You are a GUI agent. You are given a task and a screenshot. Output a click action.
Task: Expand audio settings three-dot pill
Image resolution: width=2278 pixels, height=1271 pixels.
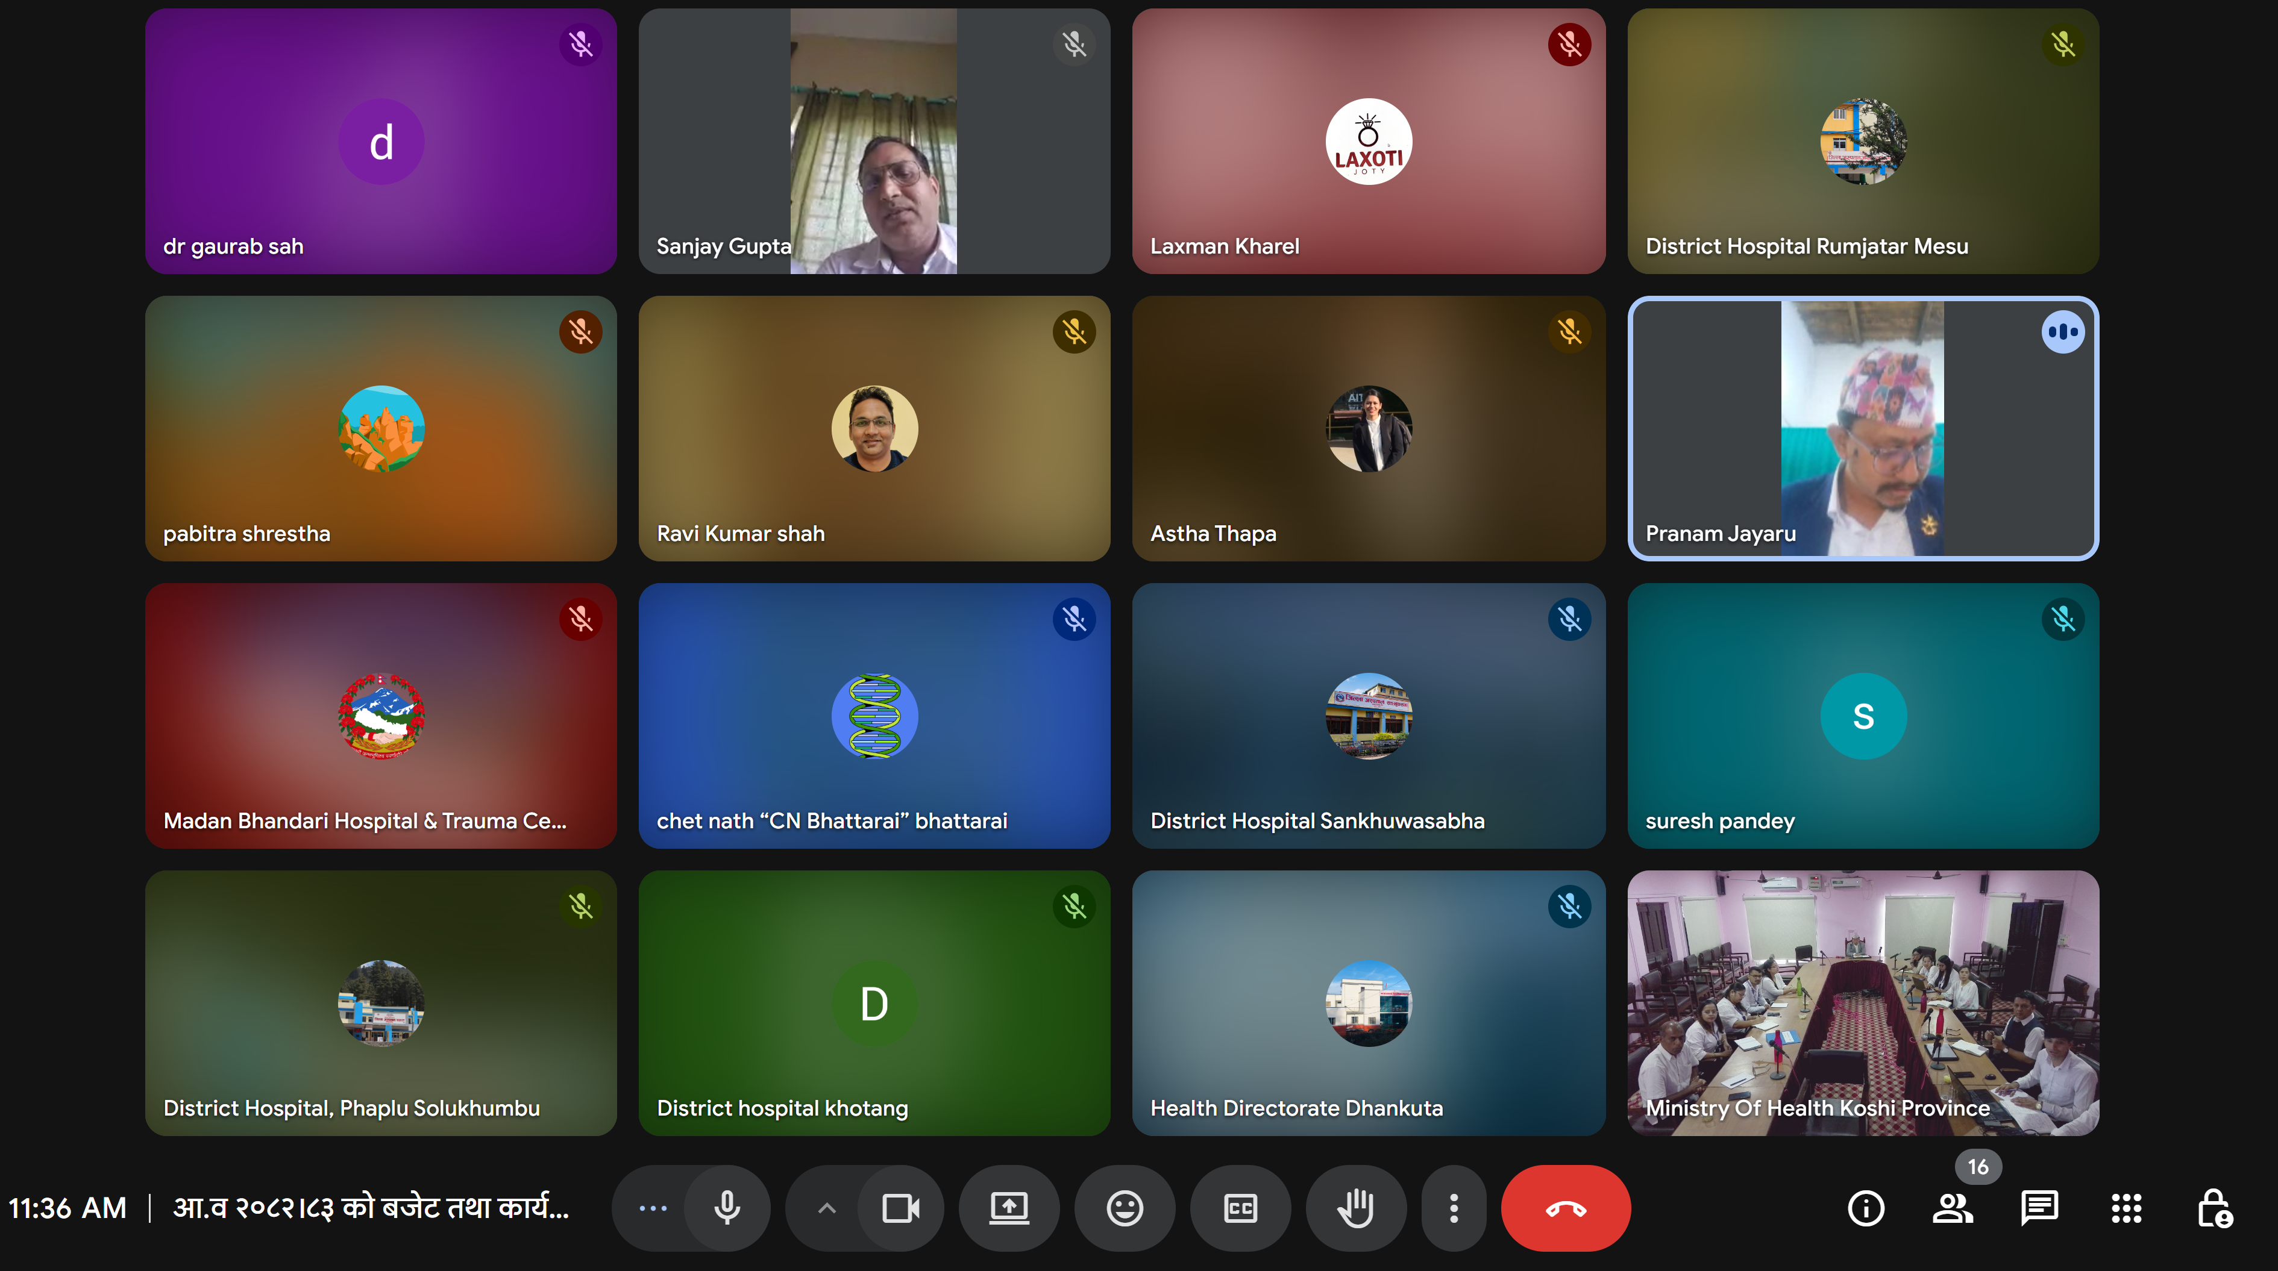[653, 1208]
